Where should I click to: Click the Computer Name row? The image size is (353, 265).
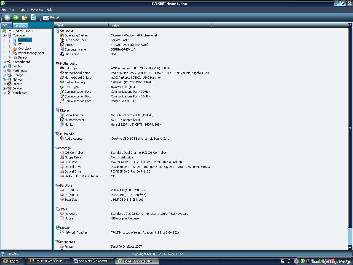coord(98,49)
